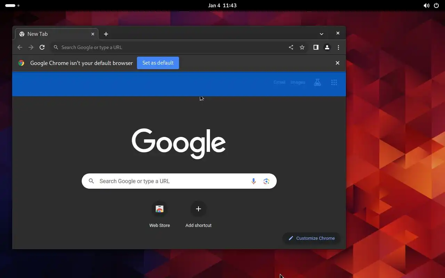Close the New Tab tab
445x278 pixels.
[x=93, y=34]
